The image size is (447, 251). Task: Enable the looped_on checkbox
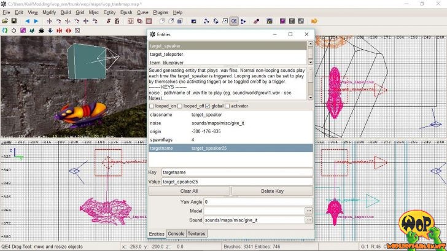(152, 106)
